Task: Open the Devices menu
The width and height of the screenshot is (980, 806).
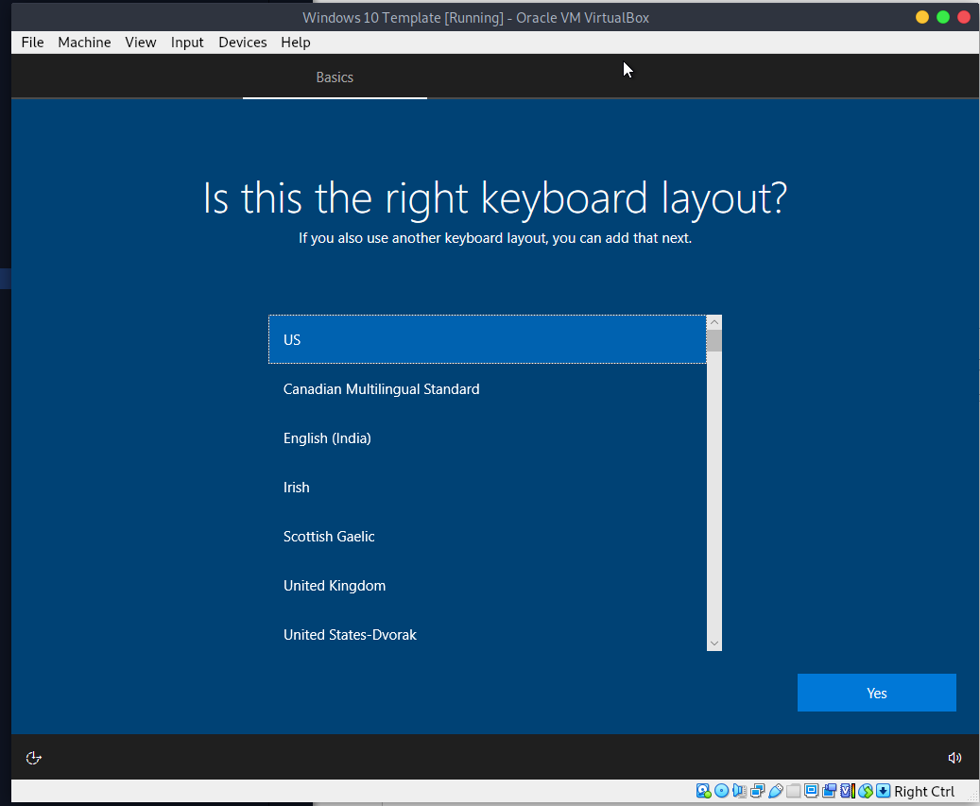Action: (x=243, y=42)
